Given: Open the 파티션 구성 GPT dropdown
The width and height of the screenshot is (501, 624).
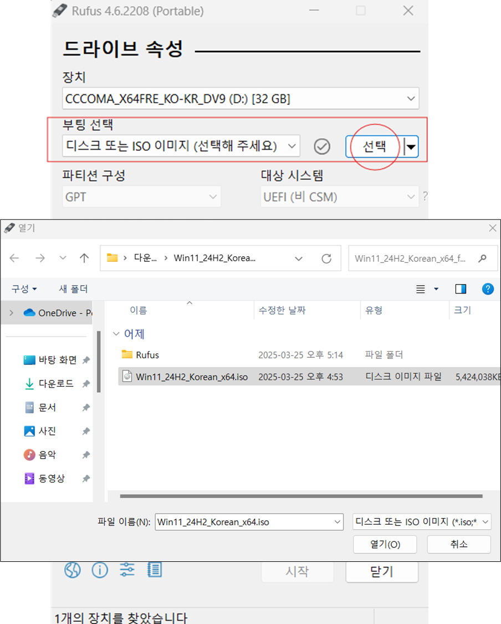Looking at the screenshot, I should pyautogui.click(x=141, y=196).
